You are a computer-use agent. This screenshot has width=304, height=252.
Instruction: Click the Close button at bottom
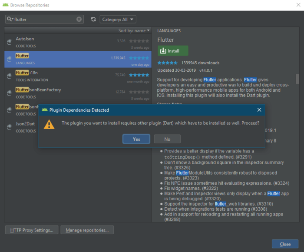[x=285, y=244]
